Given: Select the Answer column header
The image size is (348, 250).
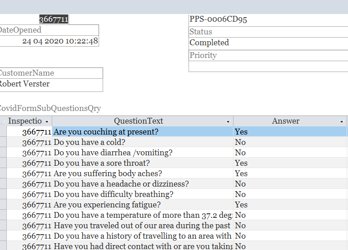Looking at the screenshot, I should 285,121.
